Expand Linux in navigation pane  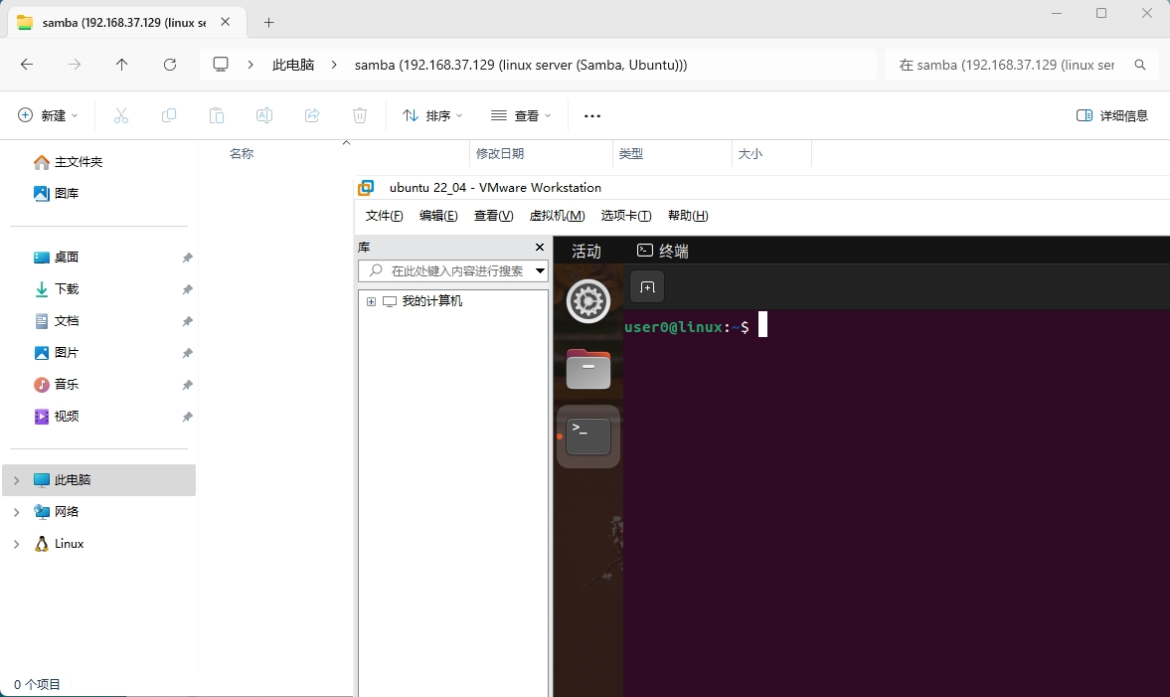(x=17, y=544)
